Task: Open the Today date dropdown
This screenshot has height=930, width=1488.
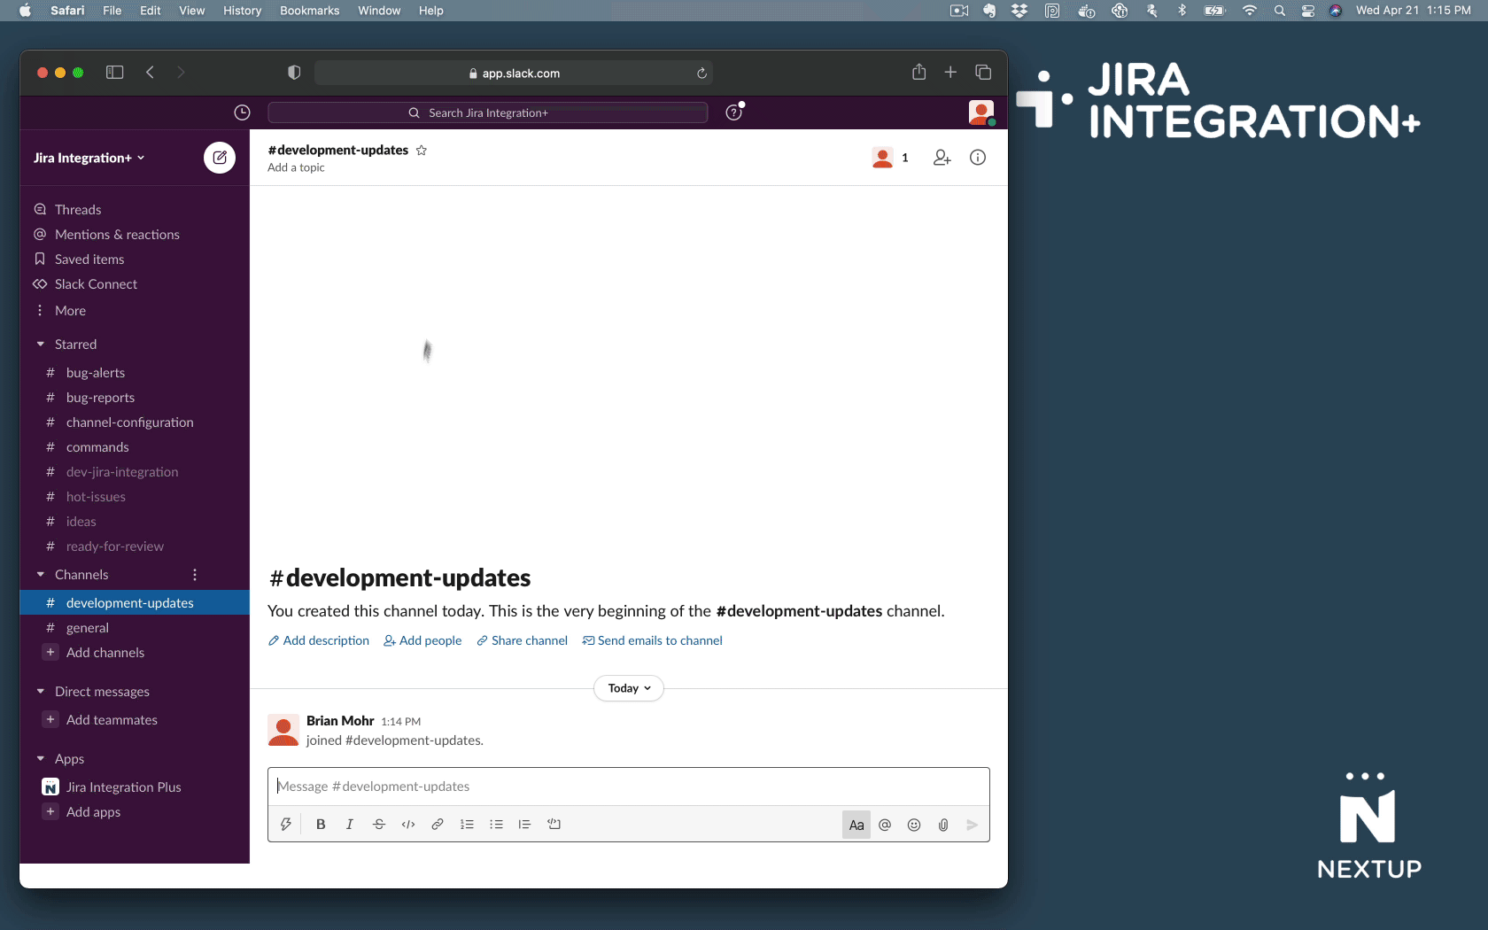Action: tap(629, 688)
